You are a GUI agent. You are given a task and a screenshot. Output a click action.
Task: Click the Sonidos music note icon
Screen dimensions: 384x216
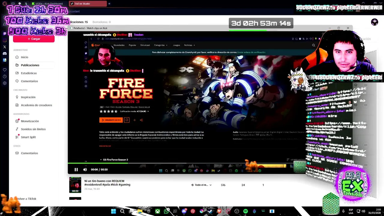pos(17,129)
